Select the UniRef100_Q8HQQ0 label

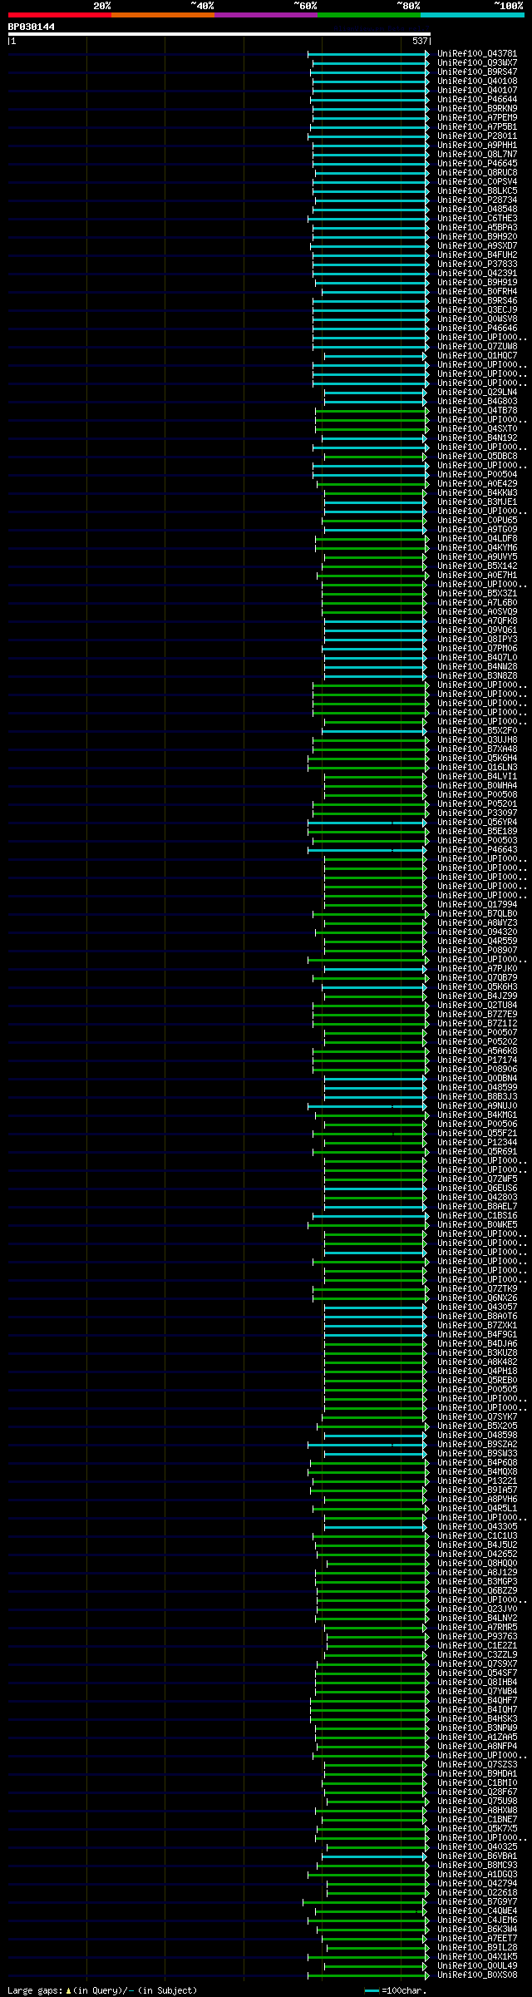coord(477,1564)
